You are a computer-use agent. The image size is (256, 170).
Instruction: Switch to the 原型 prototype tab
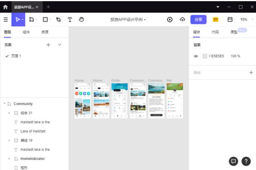[x=234, y=32]
